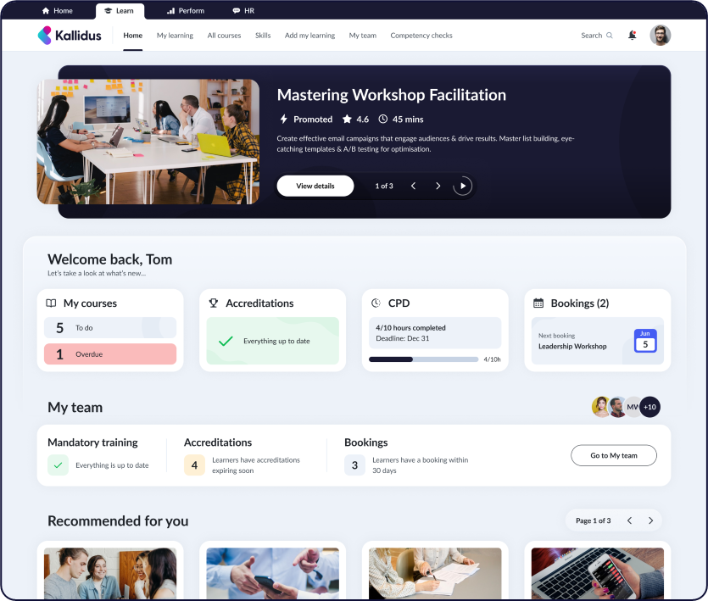Open the user profile avatar
Viewport: 708px width, 601px height.
click(660, 36)
